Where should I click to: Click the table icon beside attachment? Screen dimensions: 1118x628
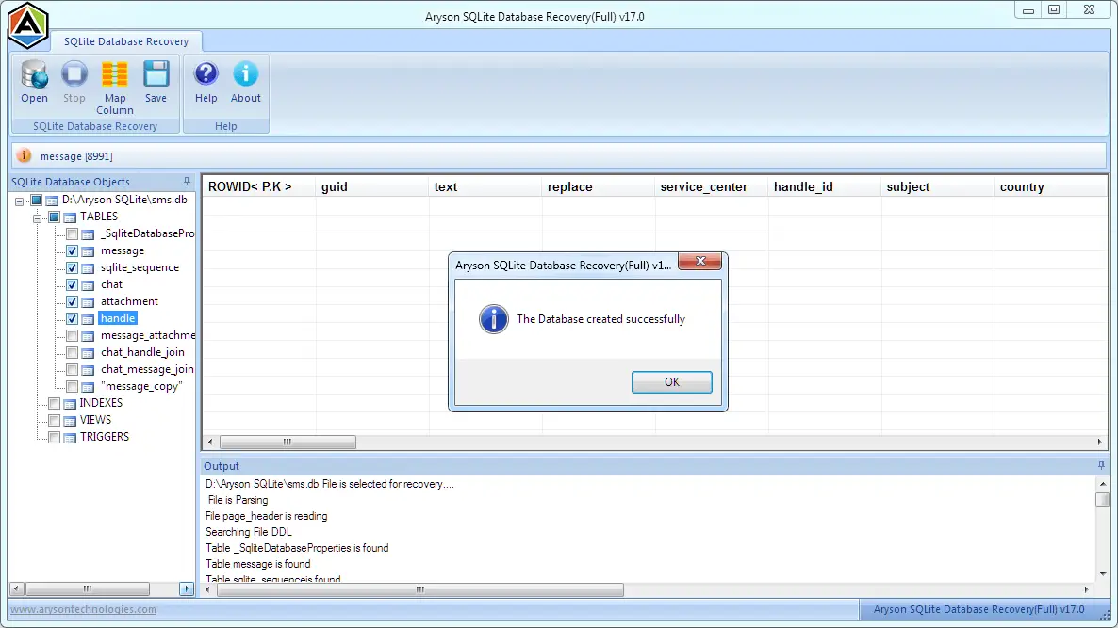coord(88,302)
